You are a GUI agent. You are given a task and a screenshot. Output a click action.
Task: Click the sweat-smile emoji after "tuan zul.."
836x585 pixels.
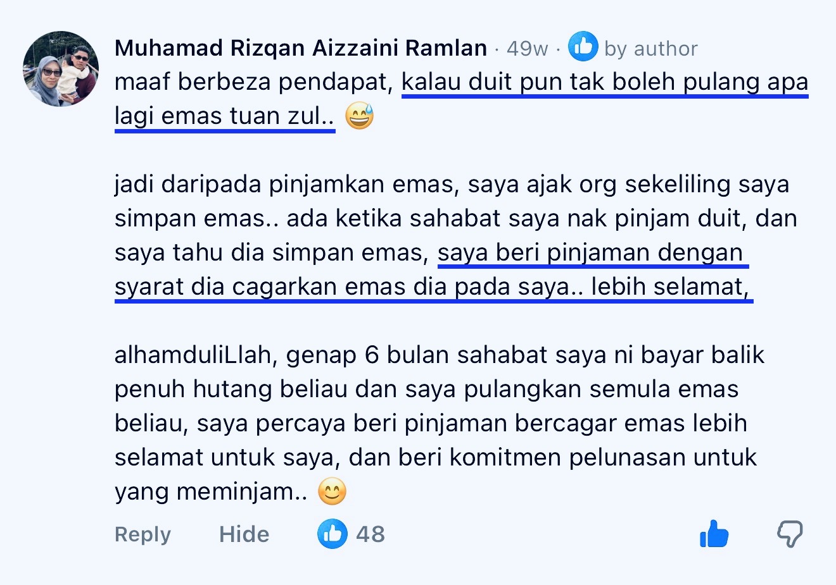click(360, 116)
